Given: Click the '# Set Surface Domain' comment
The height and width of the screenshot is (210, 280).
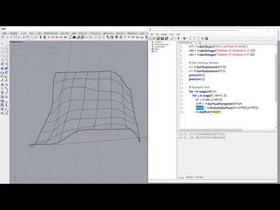Looking at the screenshot, I should coord(204,63).
